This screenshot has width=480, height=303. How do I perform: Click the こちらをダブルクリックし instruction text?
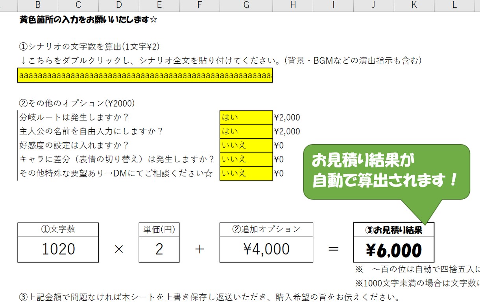coord(221,61)
